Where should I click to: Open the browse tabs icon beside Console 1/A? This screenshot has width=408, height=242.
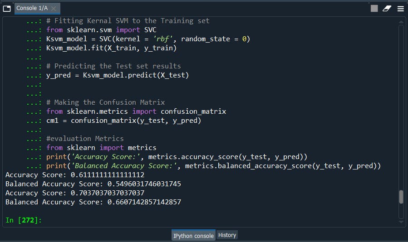(7, 9)
